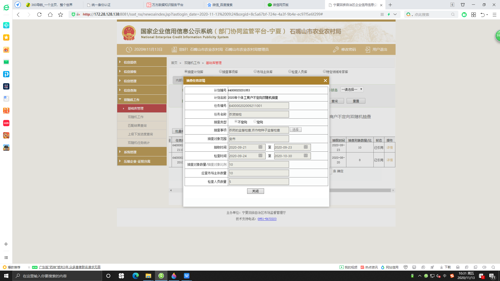Select the 抽查事项库 radio option

coord(220,71)
